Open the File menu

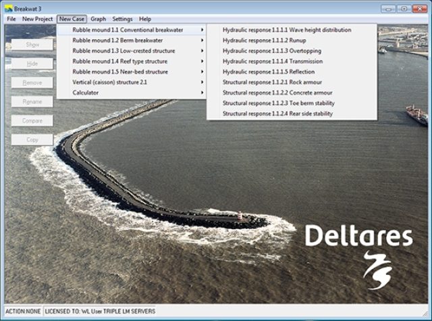[11, 19]
